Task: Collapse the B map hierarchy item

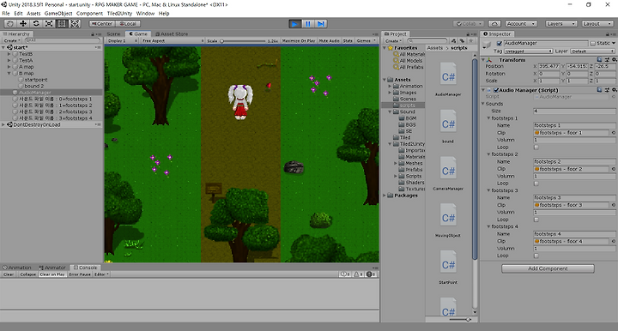Action: pyautogui.click(x=9, y=73)
